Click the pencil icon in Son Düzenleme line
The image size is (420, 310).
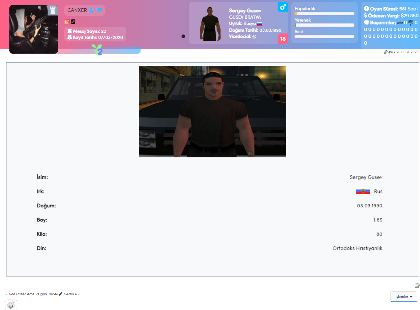61,294
